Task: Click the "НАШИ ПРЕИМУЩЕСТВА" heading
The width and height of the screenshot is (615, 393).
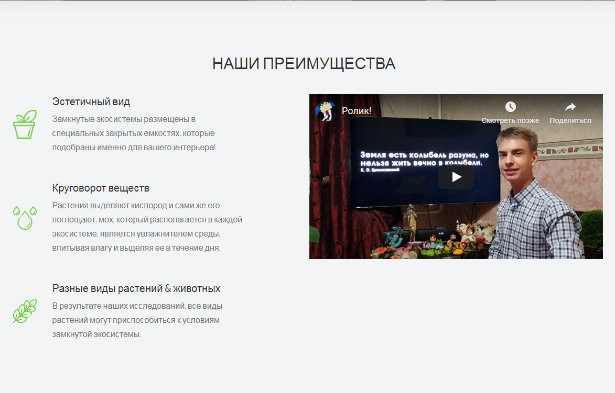Action: (x=304, y=64)
